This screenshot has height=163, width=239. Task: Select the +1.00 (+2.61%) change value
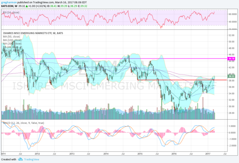37,6
